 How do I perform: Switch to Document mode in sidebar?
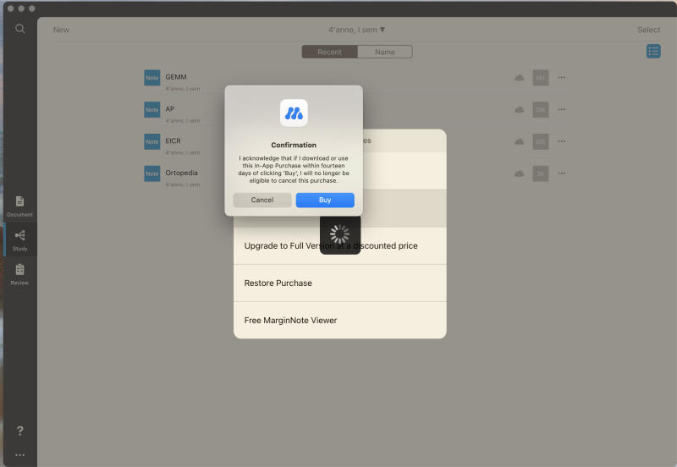click(20, 206)
